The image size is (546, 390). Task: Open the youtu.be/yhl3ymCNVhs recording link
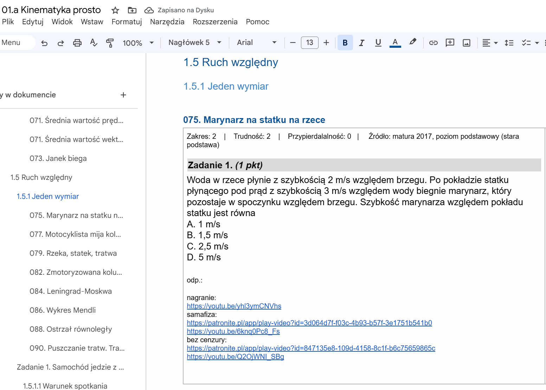pos(234,306)
